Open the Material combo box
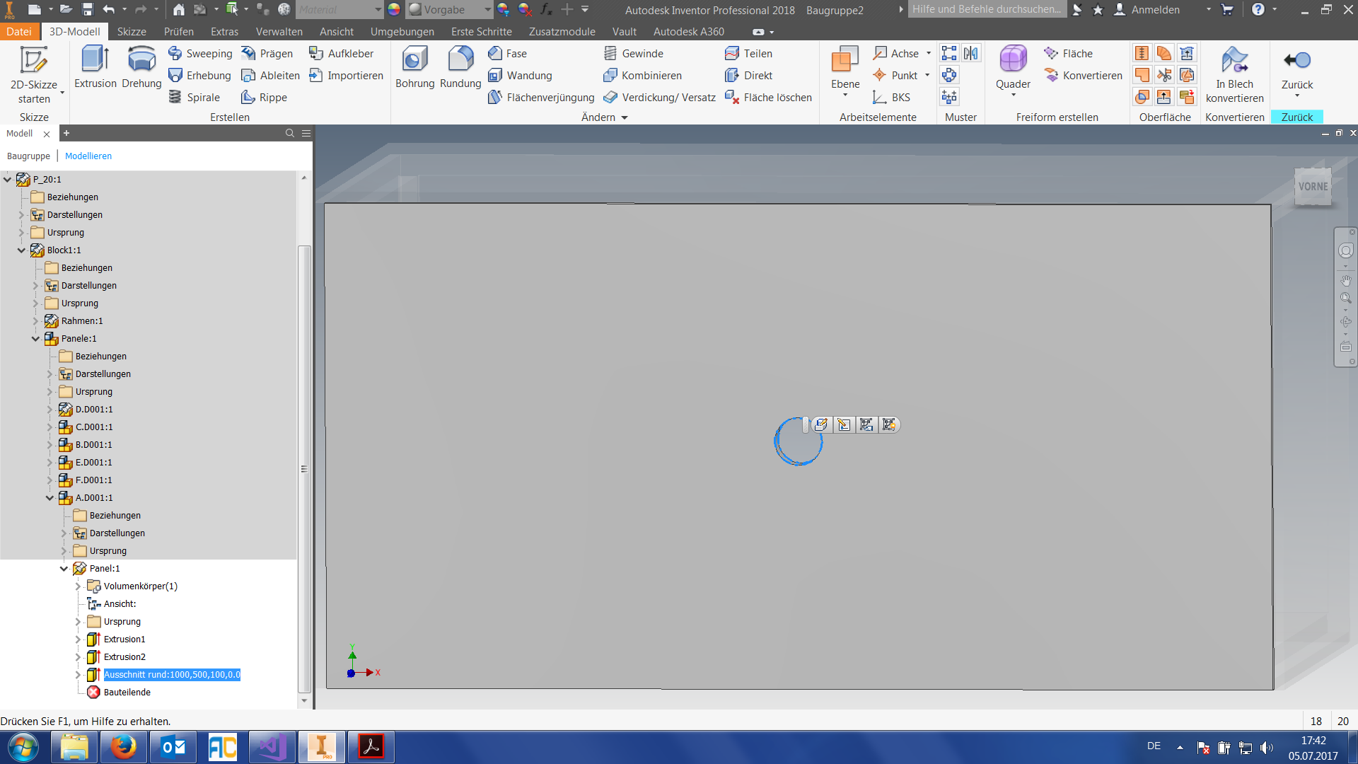Viewport: 1358px width, 764px height. 338,9
